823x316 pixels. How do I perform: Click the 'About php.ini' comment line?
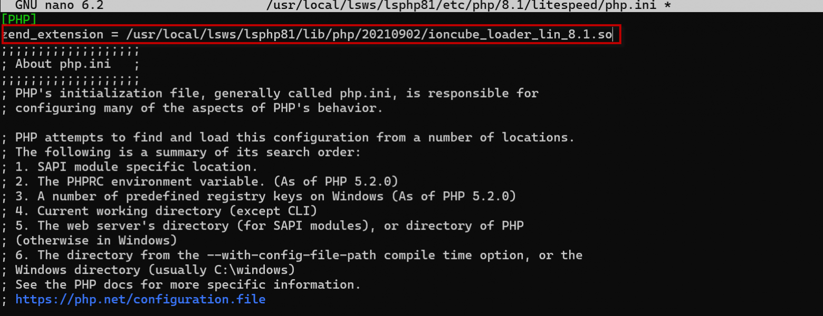(70, 64)
